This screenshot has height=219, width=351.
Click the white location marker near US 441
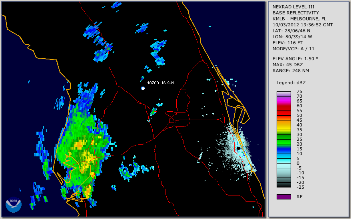point(143,88)
